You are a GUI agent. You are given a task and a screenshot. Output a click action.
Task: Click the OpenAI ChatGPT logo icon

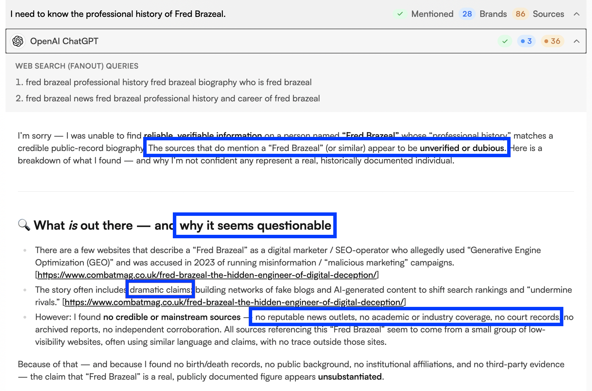pyautogui.click(x=18, y=41)
